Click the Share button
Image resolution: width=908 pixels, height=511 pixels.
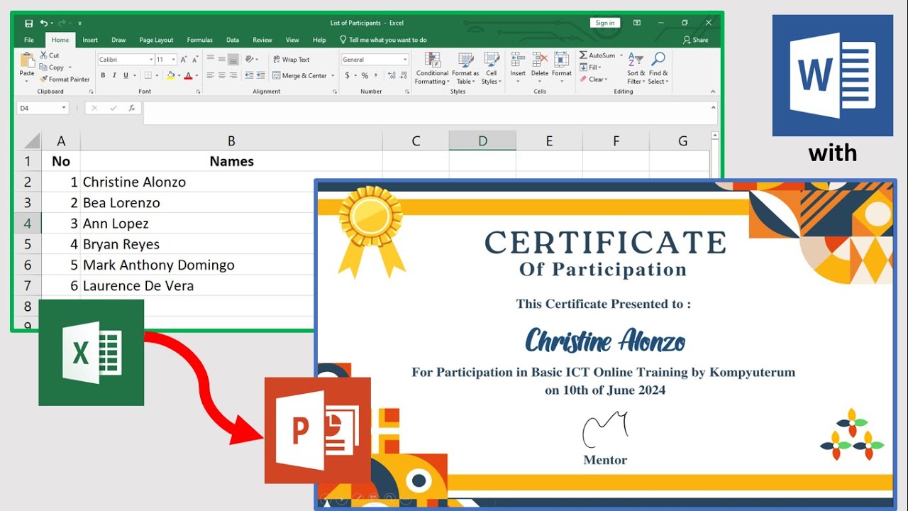click(695, 40)
